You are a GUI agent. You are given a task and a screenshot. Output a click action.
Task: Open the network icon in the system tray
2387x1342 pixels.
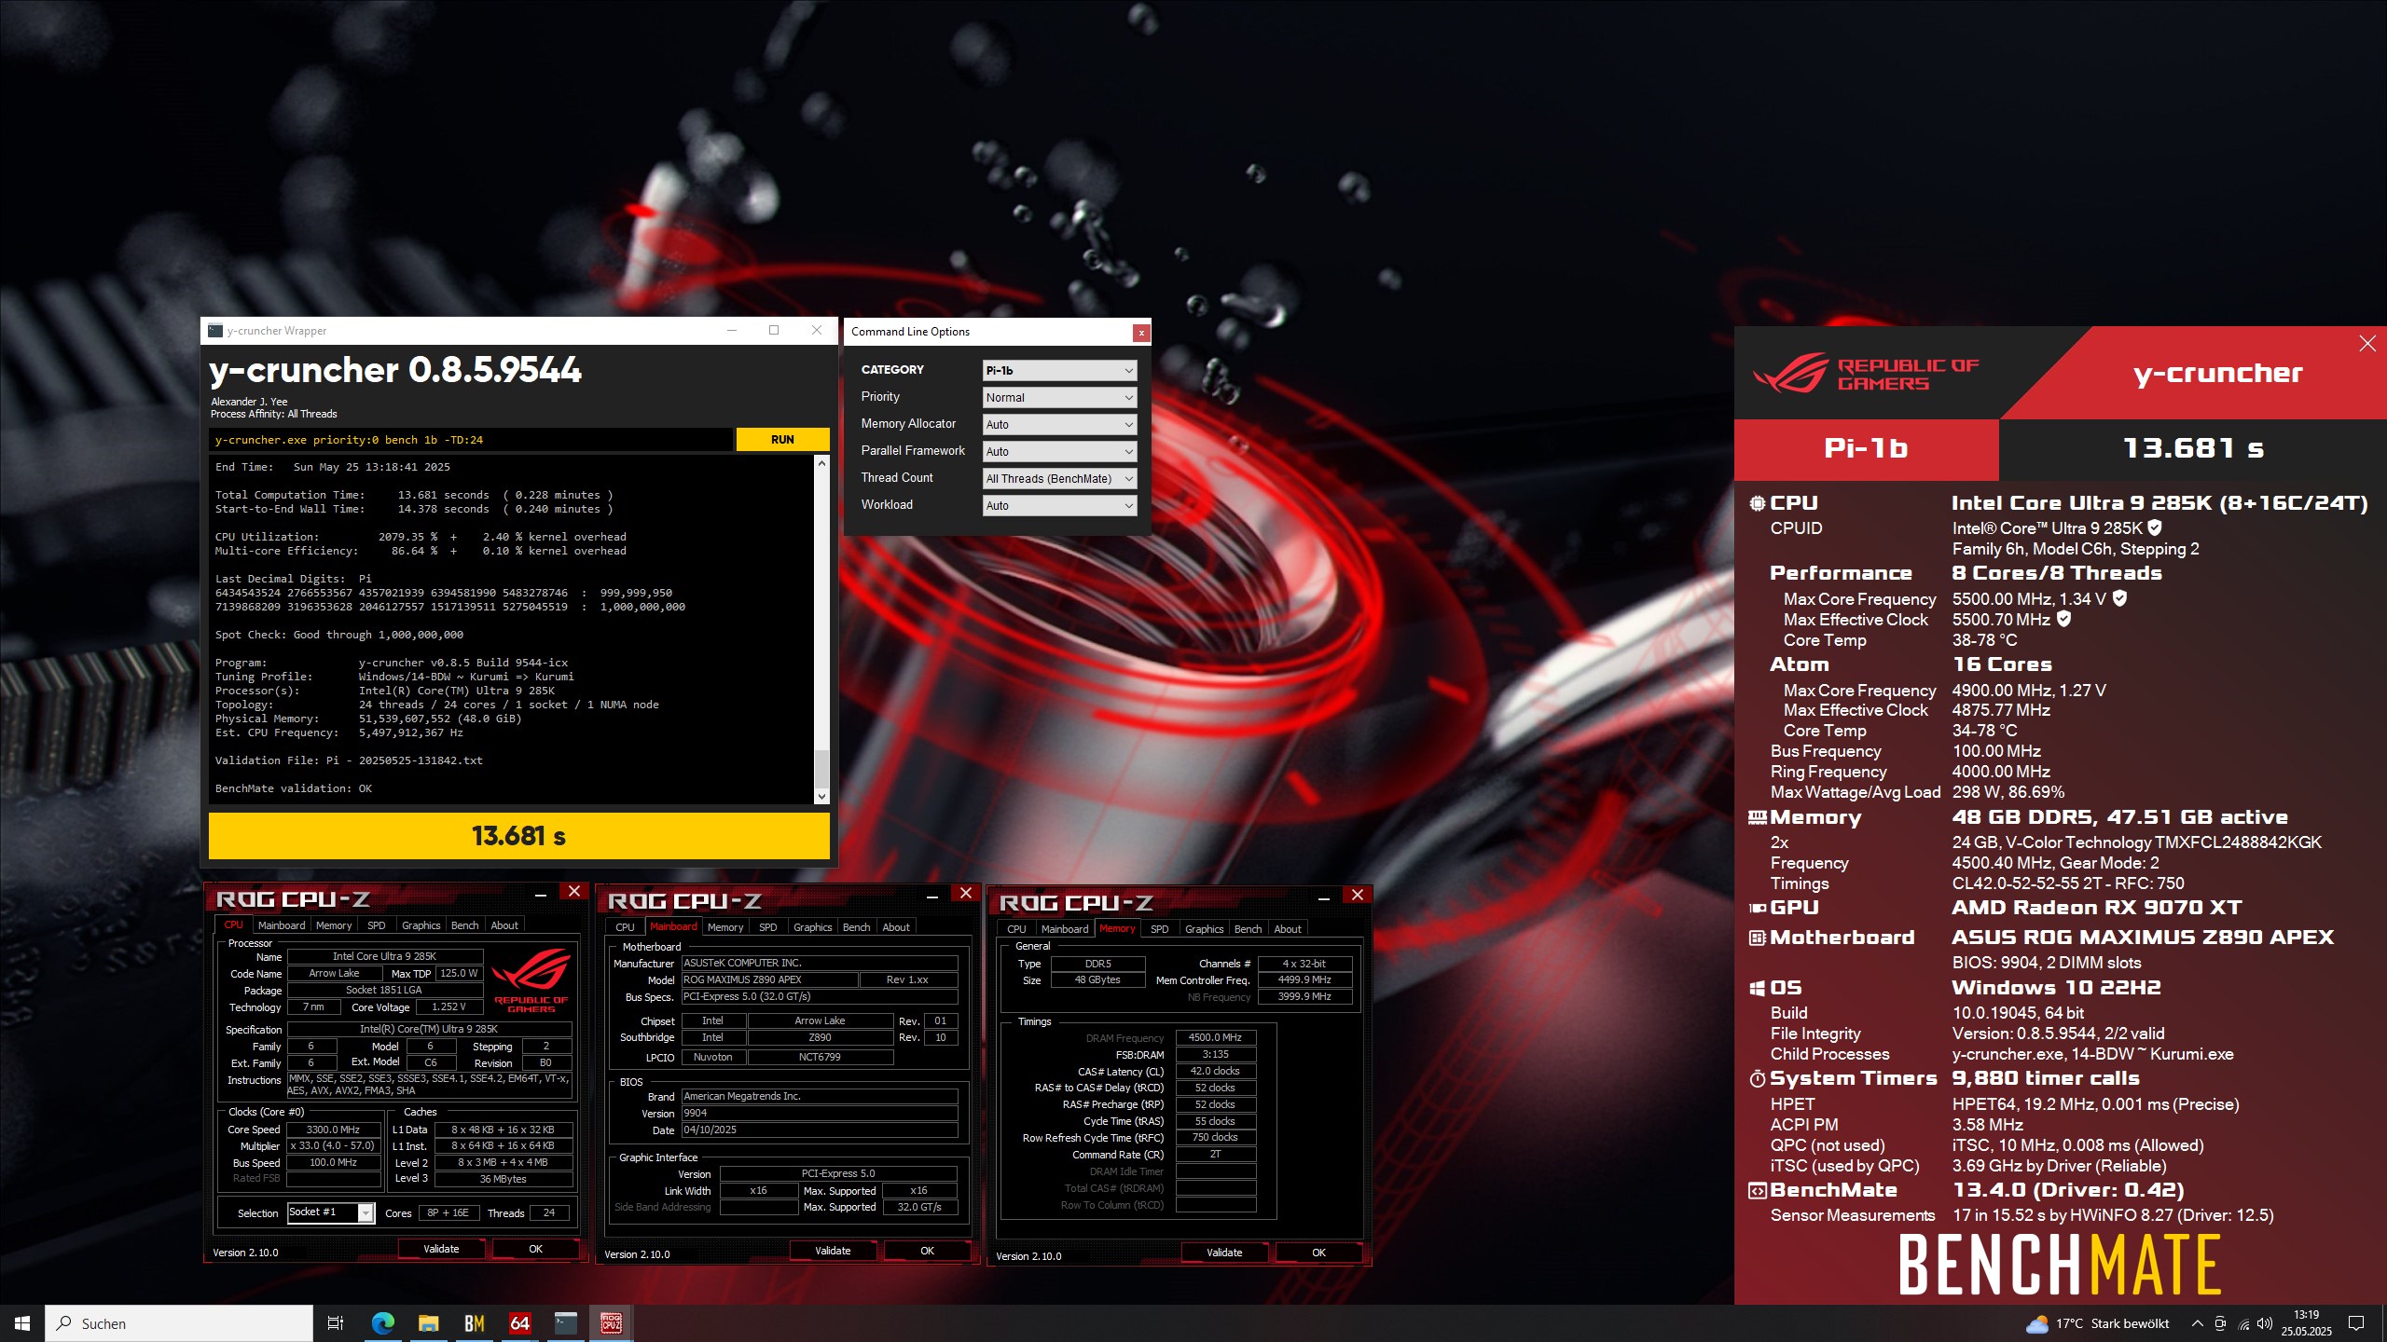point(2243,1323)
